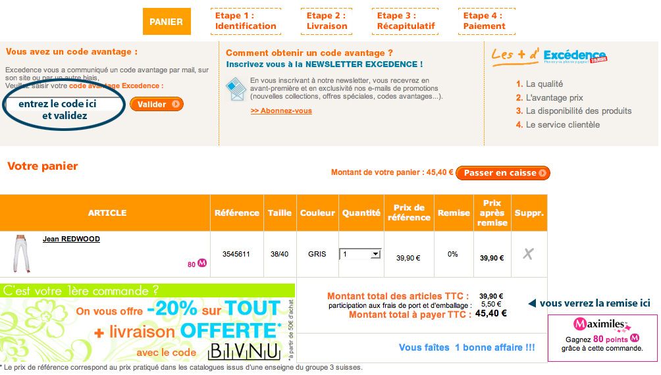Click the shipping fee 5,50 €

[x=491, y=304]
